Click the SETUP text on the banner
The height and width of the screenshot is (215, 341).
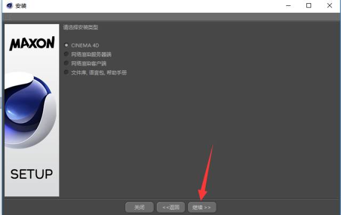[x=32, y=174]
